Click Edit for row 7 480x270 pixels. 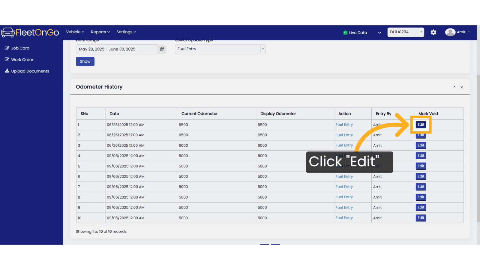[x=421, y=187]
